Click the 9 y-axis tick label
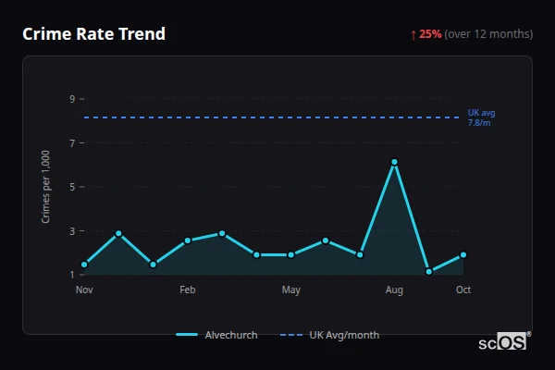Image resolution: width=555 pixels, height=370 pixels. 72,99
